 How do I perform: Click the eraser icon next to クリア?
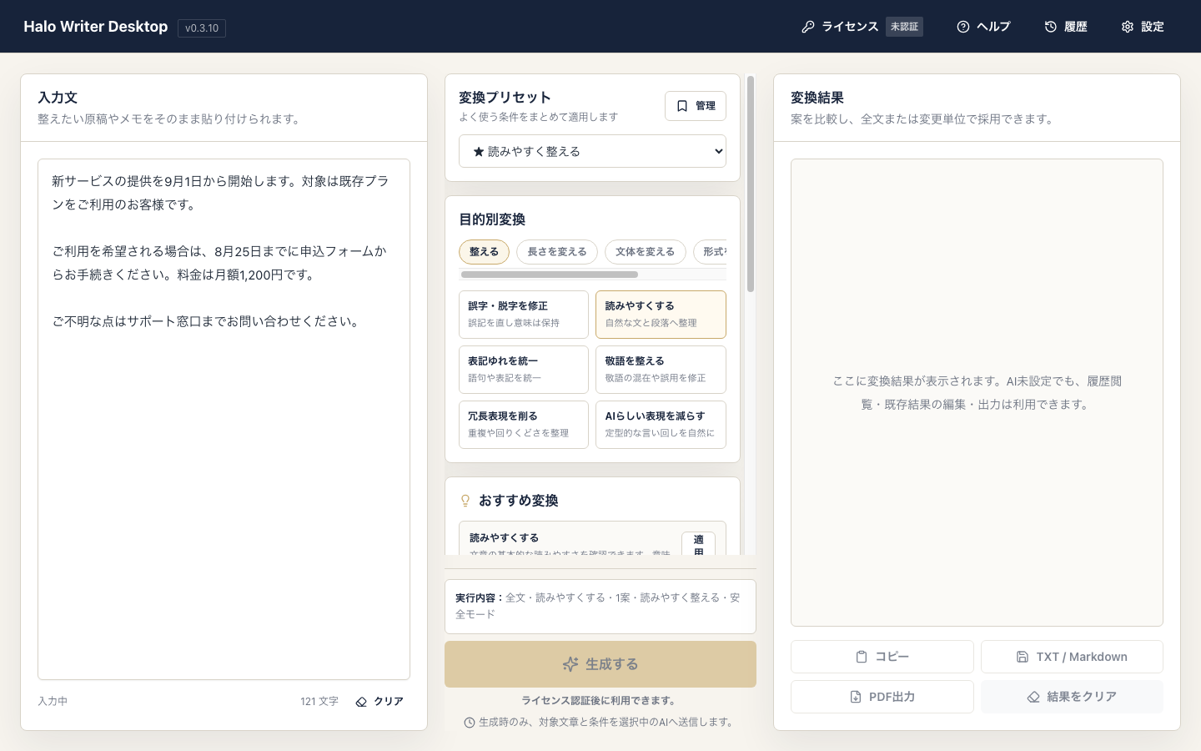point(361,702)
